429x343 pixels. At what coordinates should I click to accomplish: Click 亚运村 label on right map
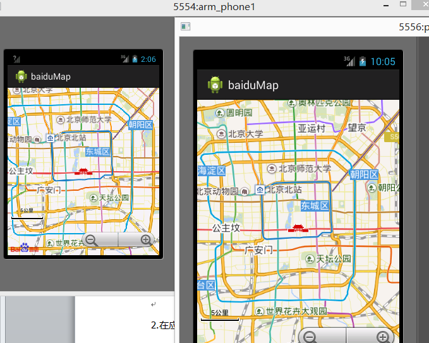(x=311, y=128)
